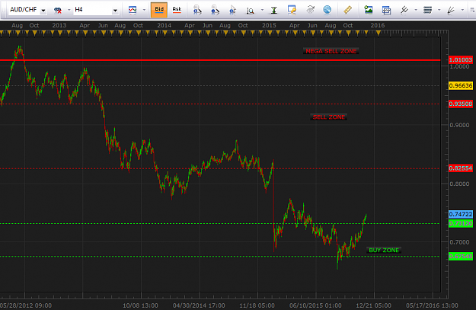
Task: Click the 05/28/2012 09:00 date label
Action: click(x=25, y=305)
